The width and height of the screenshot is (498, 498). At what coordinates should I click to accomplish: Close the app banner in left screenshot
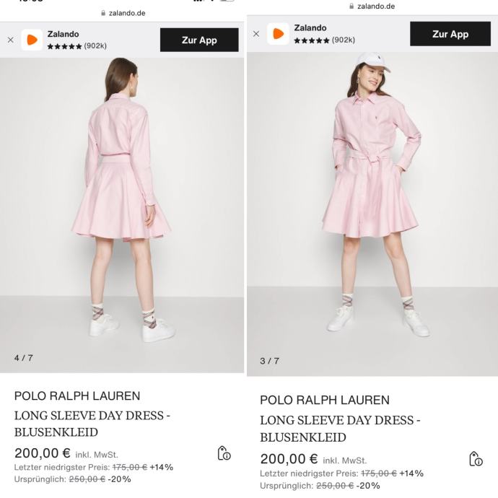tap(10, 40)
